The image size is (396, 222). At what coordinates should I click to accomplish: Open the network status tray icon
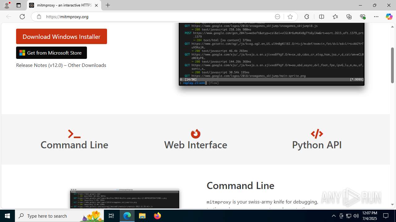coord(349,216)
